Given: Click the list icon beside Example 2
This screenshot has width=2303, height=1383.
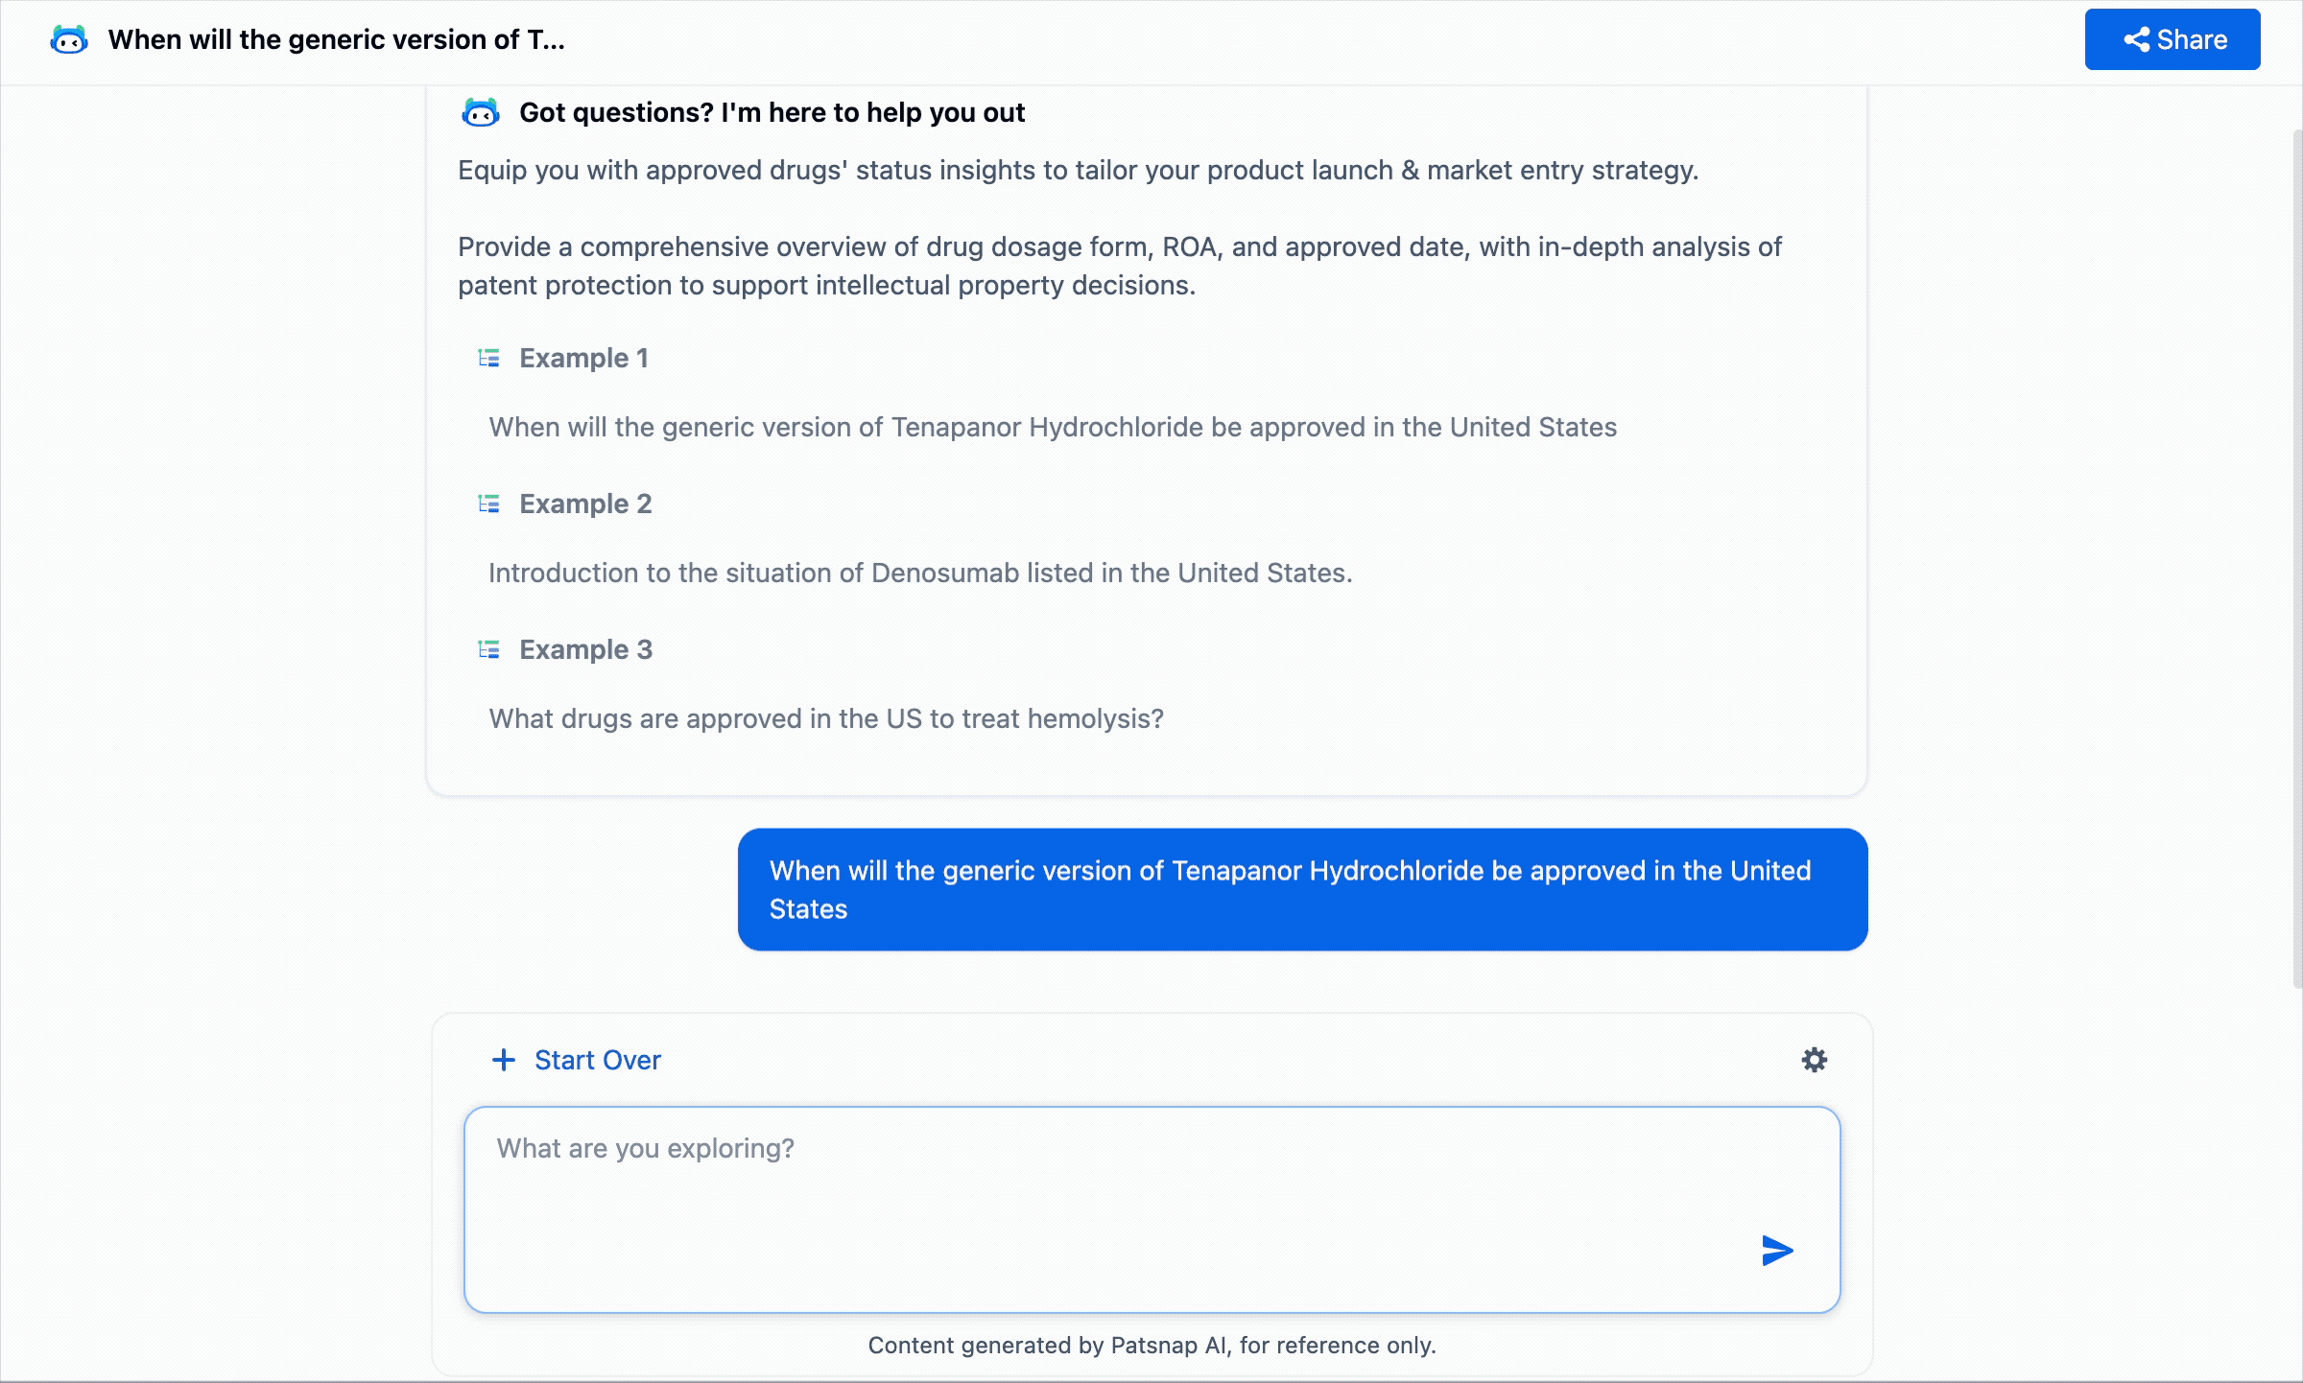Looking at the screenshot, I should coord(489,504).
